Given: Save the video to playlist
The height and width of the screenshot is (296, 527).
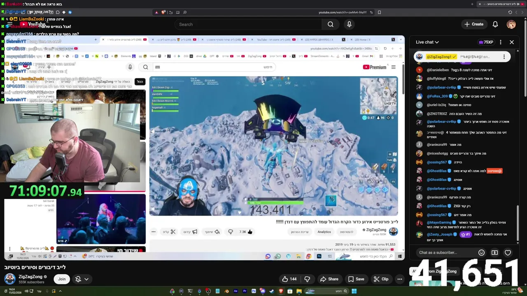Looking at the screenshot, I should pos(356,279).
